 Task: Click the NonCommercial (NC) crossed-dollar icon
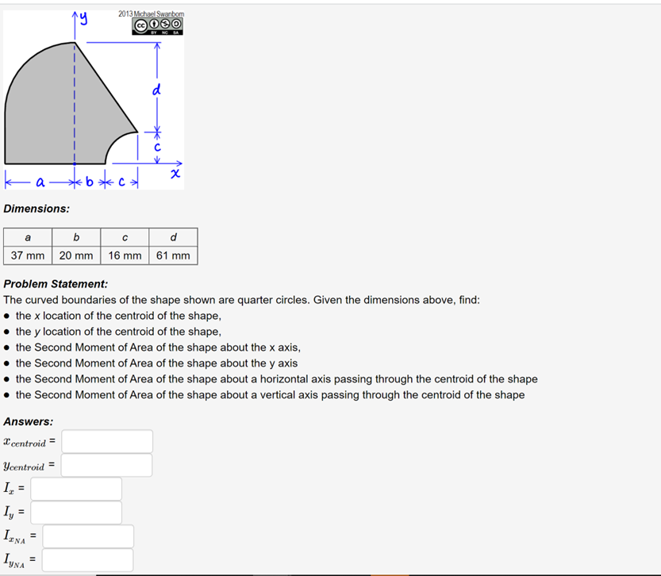(165, 24)
